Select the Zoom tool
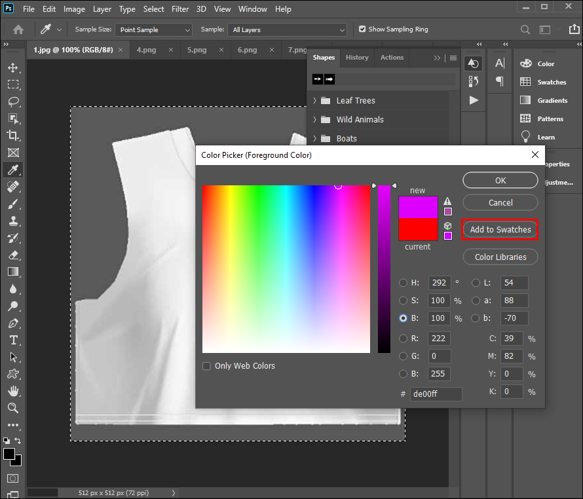The width and height of the screenshot is (583, 499). [x=13, y=408]
